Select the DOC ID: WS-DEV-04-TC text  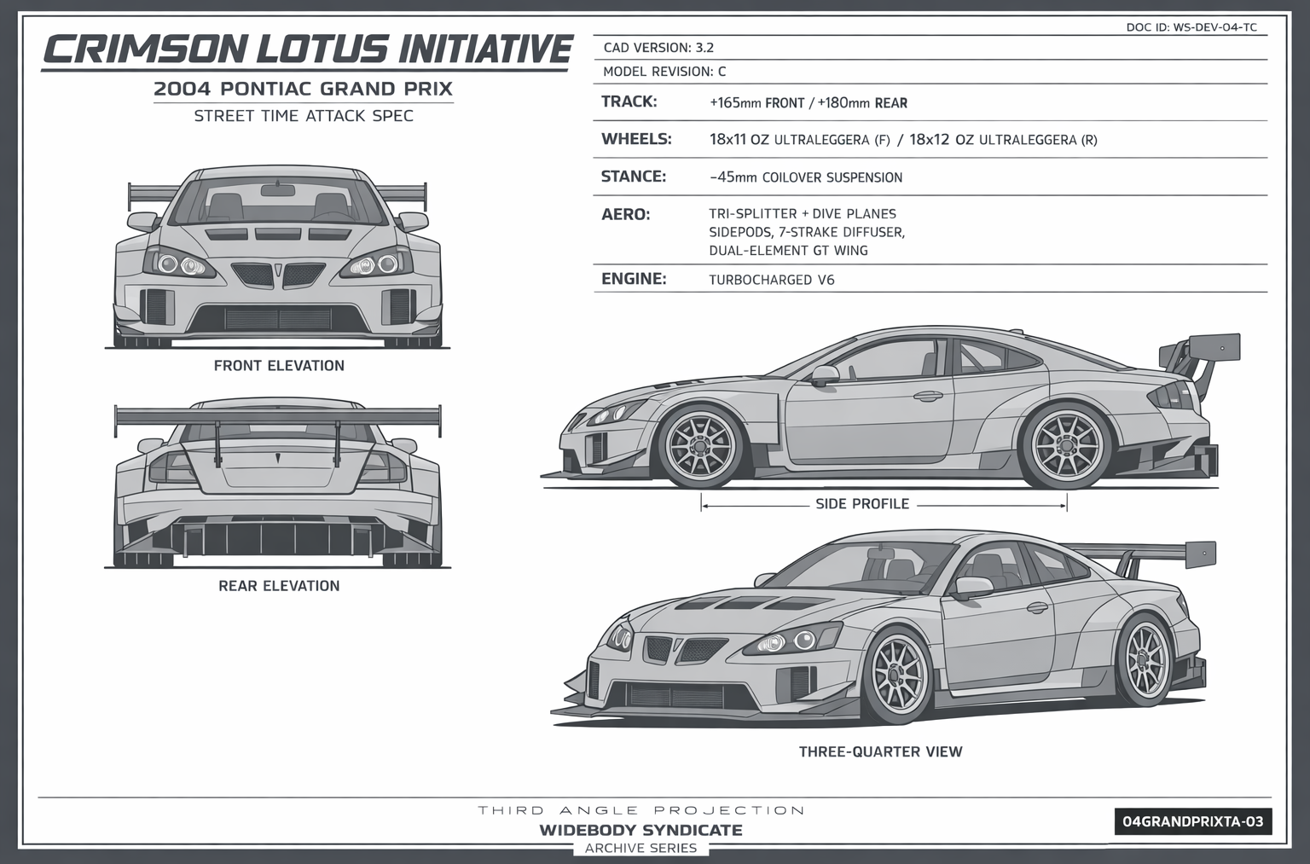coord(1191,27)
